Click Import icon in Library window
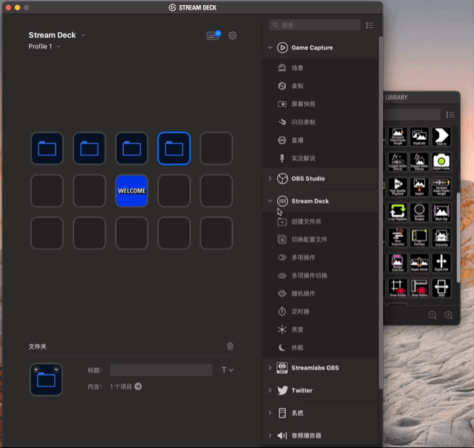The image size is (474, 448). coord(419,187)
